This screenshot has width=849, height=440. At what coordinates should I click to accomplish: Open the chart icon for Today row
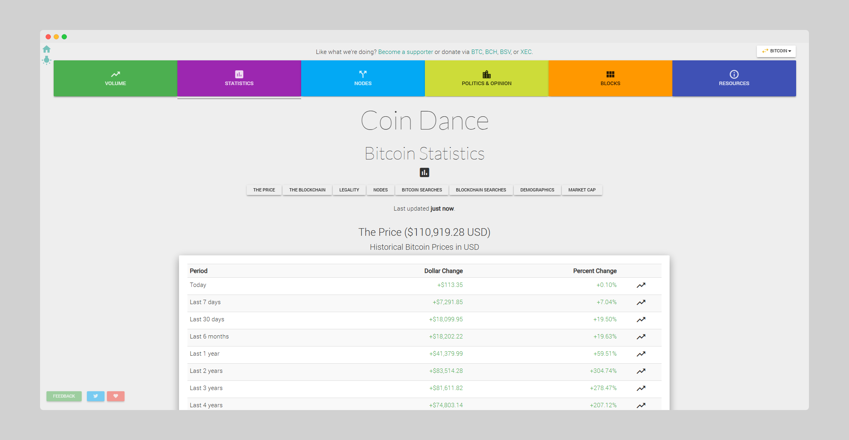tap(641, 285)
